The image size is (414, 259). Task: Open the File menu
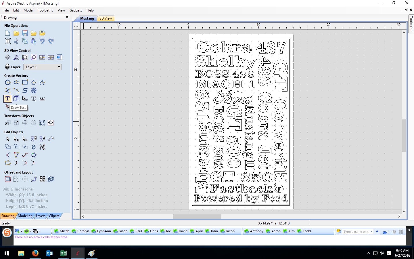click(x=6, y=10)
